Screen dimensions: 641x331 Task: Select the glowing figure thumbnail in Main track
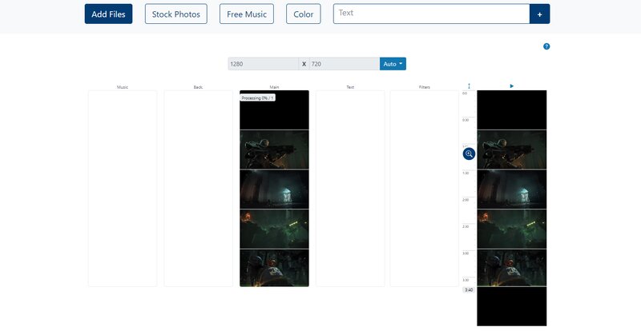(x=274, y=189)
